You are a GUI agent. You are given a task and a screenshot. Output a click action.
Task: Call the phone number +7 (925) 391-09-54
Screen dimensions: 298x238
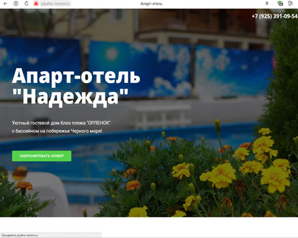pos(274,16)
